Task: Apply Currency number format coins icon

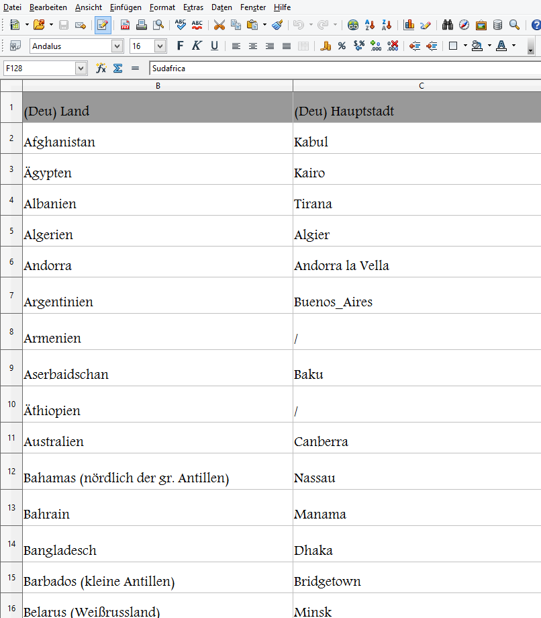Action: tap(326, 46)
